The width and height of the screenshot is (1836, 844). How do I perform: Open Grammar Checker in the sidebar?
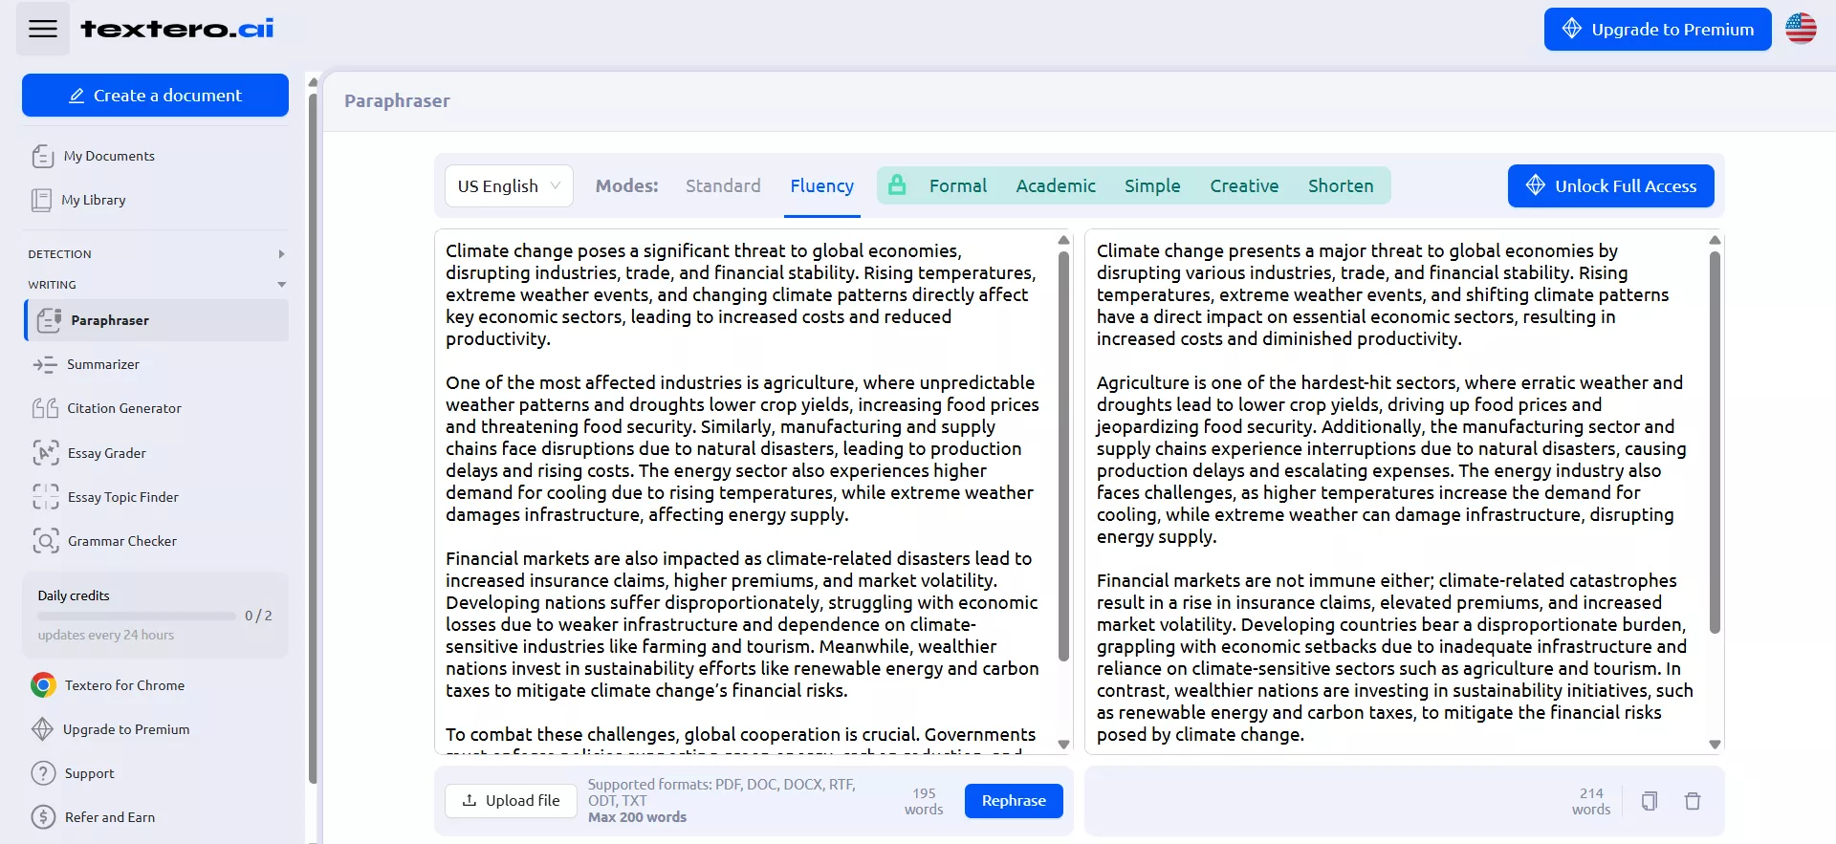[121, 541]
